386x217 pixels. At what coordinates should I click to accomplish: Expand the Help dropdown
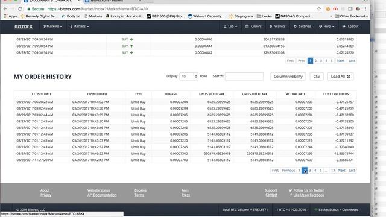(x=327, y=27)
